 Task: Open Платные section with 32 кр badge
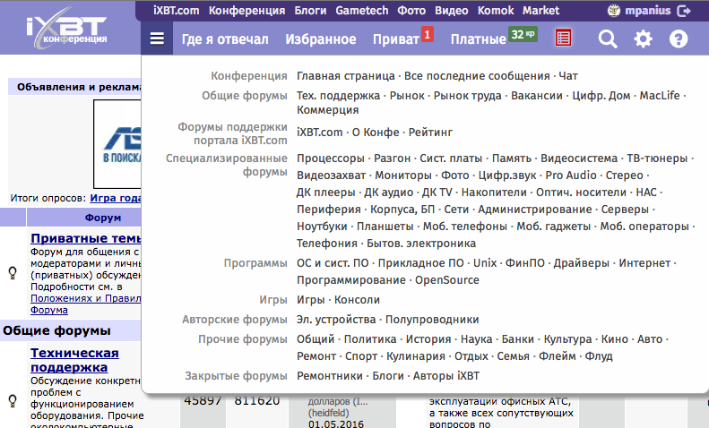click(478, 39)
